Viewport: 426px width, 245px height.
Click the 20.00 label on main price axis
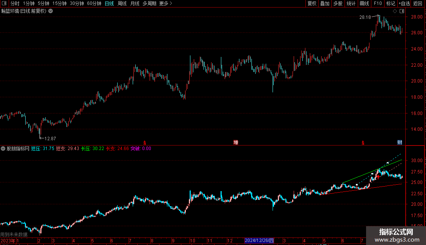coord(417,81)
